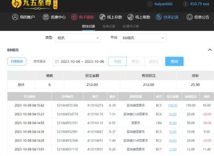Select the 今日 quick range
This screenshot has height=156, width=214.
[x=117, y=62]
